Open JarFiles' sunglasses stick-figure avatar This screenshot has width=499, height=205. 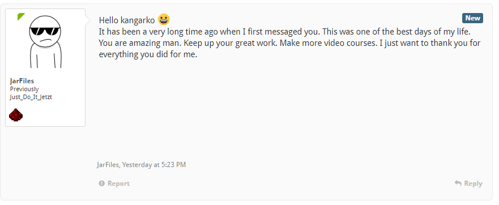pos(45,41)
